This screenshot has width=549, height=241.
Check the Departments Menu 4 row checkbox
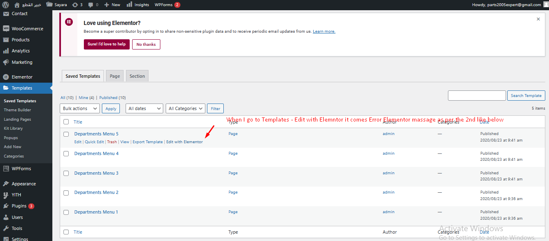coord(66,153)
